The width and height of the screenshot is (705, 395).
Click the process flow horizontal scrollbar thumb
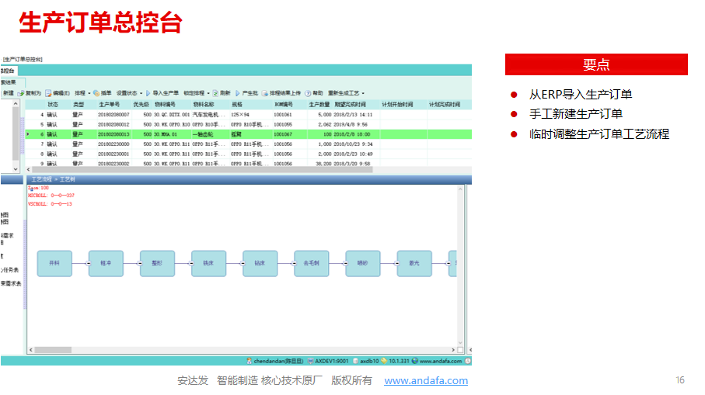(x=53, y=350)
